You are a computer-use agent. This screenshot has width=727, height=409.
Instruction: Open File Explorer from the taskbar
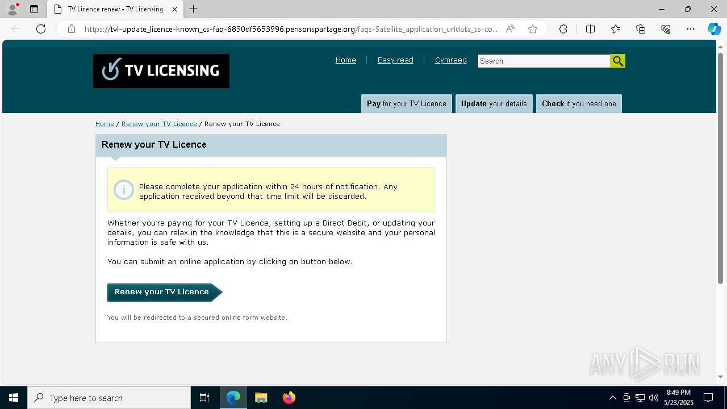[x=261, y=398]
